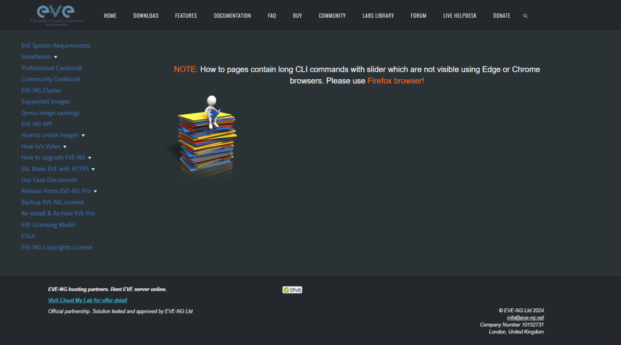Open the Installation sidebar link
621x345 pixels.
pos(36,56)
